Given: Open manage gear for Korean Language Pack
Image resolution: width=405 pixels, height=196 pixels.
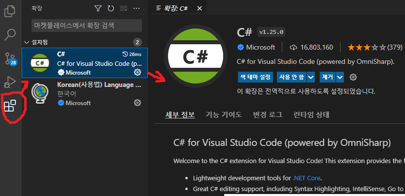Looking at the screenshot, I should [x=137, y=103].
